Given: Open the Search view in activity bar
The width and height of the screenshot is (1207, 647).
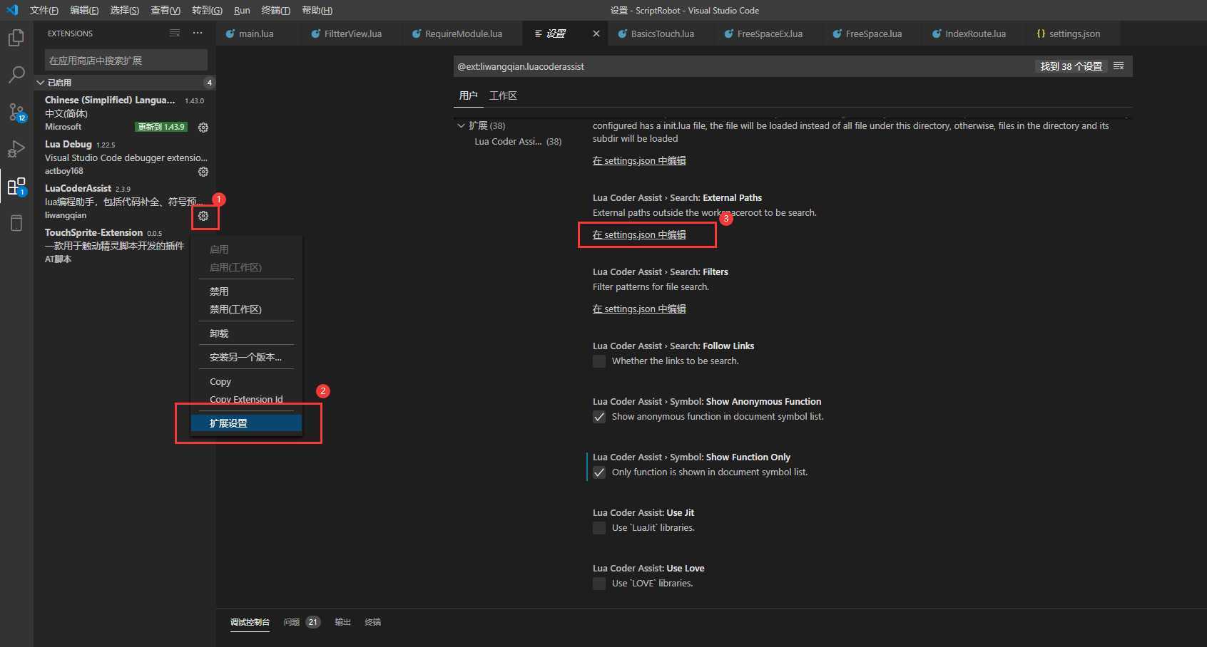Looking at the screenshot, I should pos(16,74).
